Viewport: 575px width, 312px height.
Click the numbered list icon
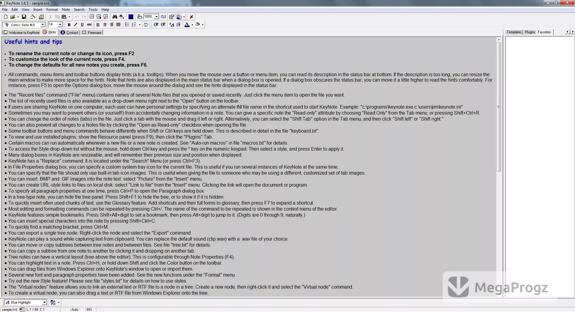point(134,25)
